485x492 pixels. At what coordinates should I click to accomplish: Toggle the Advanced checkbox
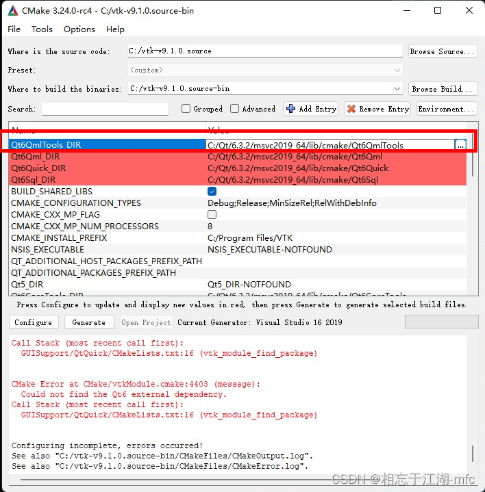pyautogui.click(x=234, y=109)
